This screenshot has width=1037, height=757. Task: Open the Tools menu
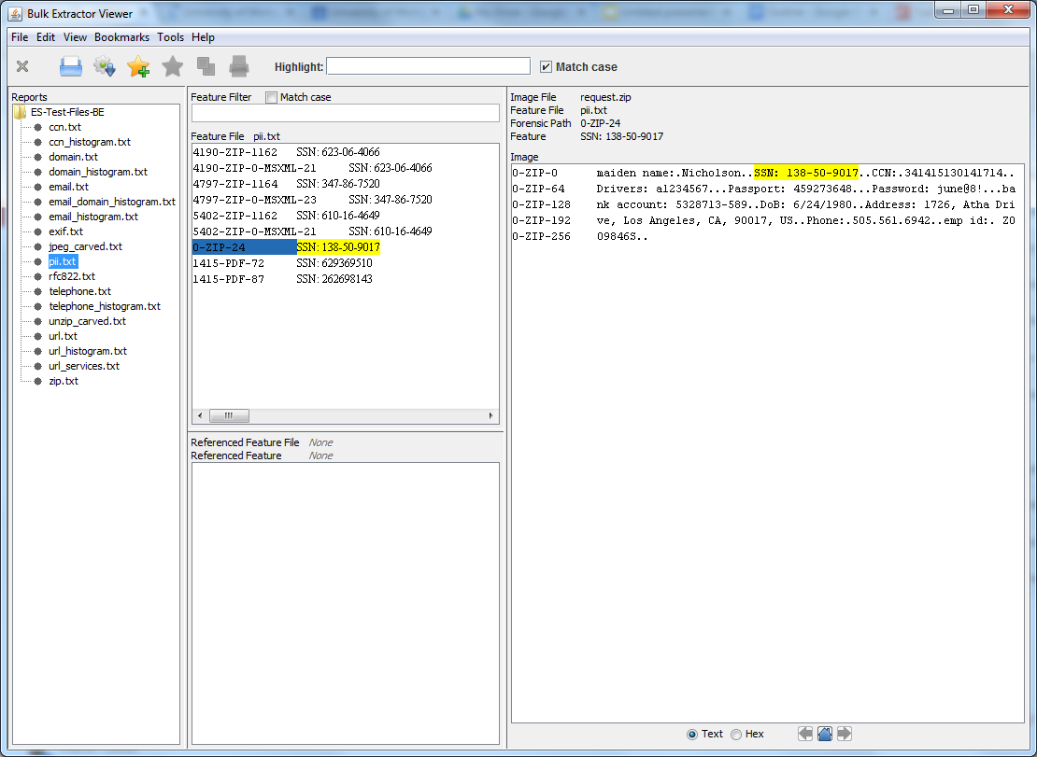click(170, 37)
